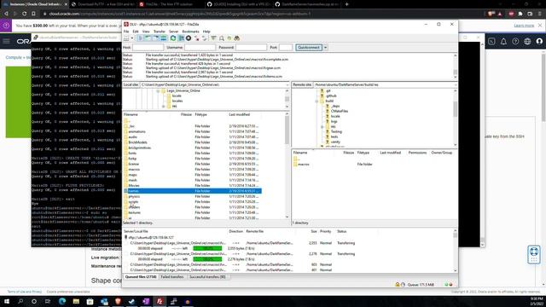This screenshot has height=307, width=546.
Task: Click the green Refresh file lists icon
Action: (173, 38)
